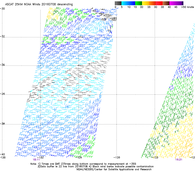Screen dimensions: 195x171
Task: Click the '>50 knots' legend label
Action: click(x=187, y=7)
